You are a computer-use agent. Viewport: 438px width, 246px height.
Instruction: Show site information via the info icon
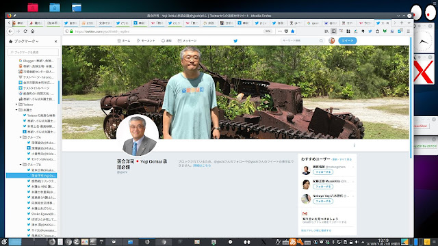pos(67,31)
